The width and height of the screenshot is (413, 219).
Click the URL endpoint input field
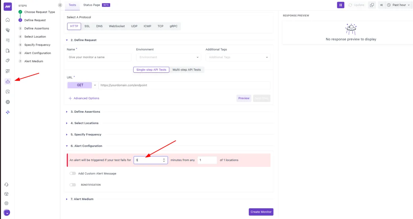[184, 85]
